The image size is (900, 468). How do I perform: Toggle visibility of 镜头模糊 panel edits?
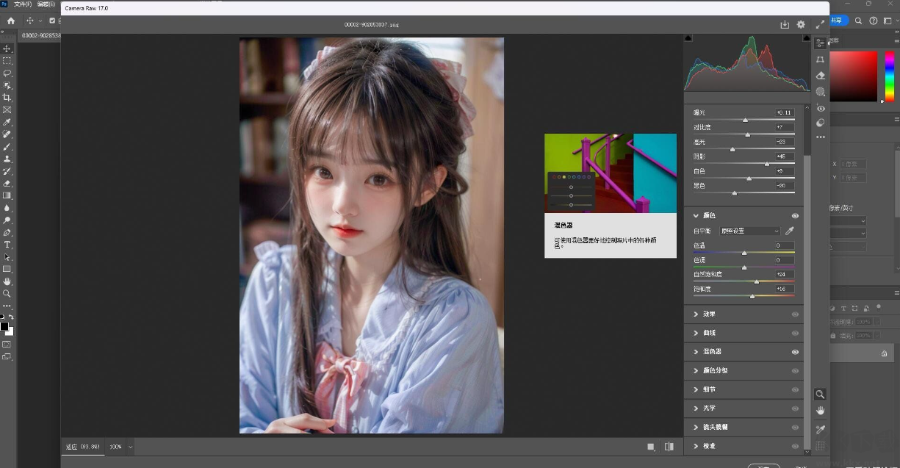click(795, 427)
